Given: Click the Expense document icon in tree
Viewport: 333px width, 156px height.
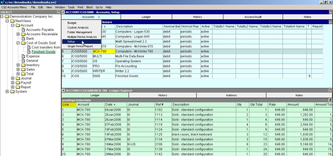Looking at the screenshot, I should click(23, 56).
